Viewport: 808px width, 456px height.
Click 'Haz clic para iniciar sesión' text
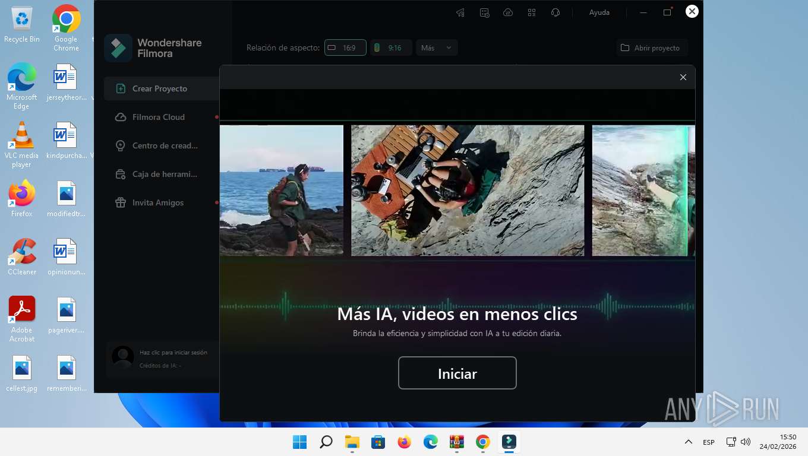pos(173,352)
